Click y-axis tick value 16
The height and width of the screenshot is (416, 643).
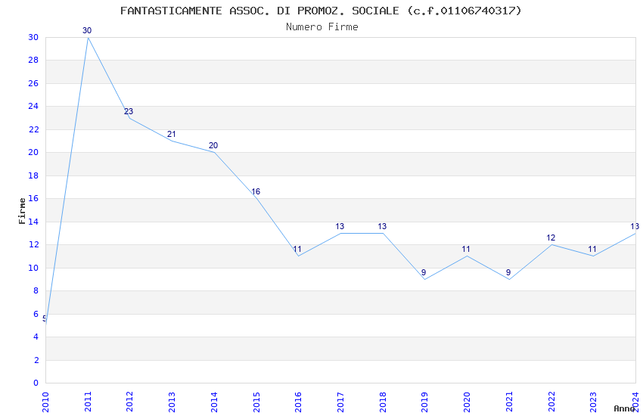coord(33,198)
